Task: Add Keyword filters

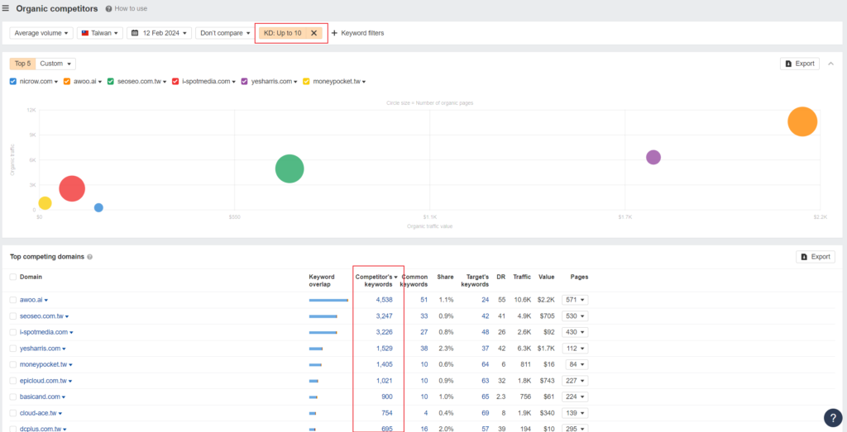Action: [x=357, y=33]
